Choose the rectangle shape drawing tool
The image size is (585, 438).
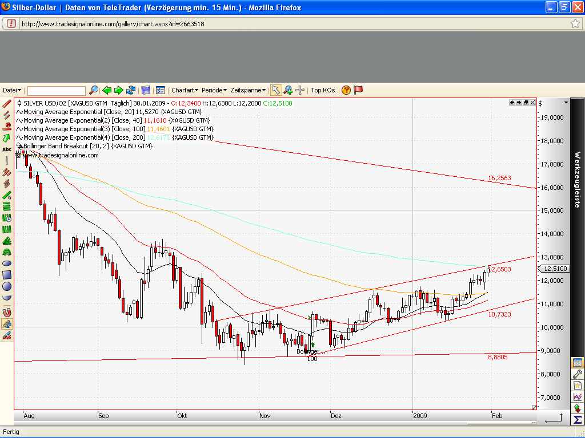click(7, 275)
